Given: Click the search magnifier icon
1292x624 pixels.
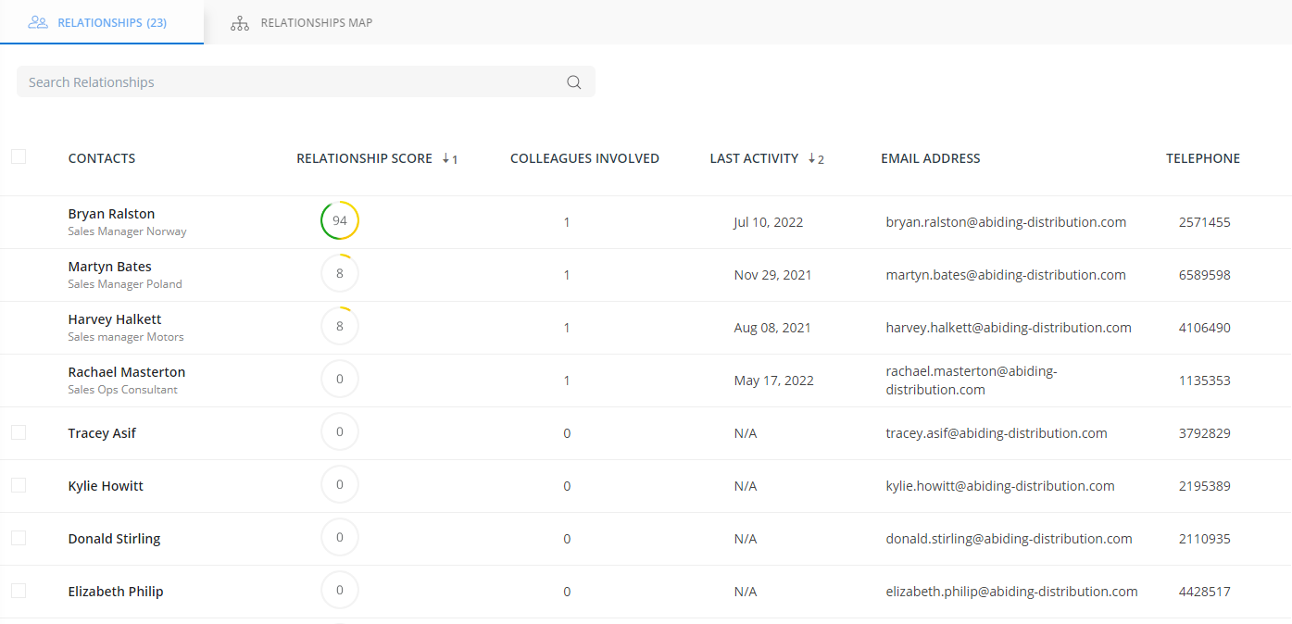Looking at the screenshot, I should click(574, 82).
